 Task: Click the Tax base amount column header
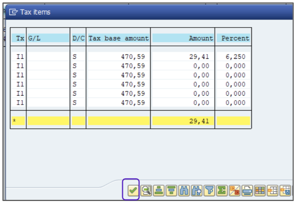coord(118,38)
